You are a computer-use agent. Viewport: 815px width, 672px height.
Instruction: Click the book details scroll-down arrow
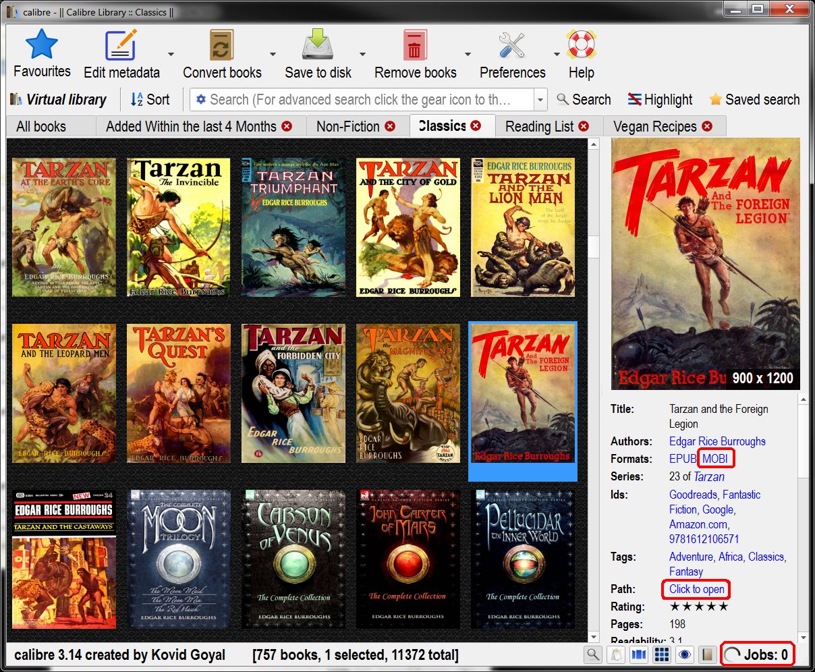point(803,636)
